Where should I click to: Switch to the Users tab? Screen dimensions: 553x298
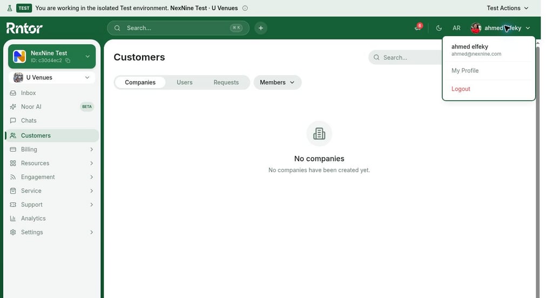(185, 82)
